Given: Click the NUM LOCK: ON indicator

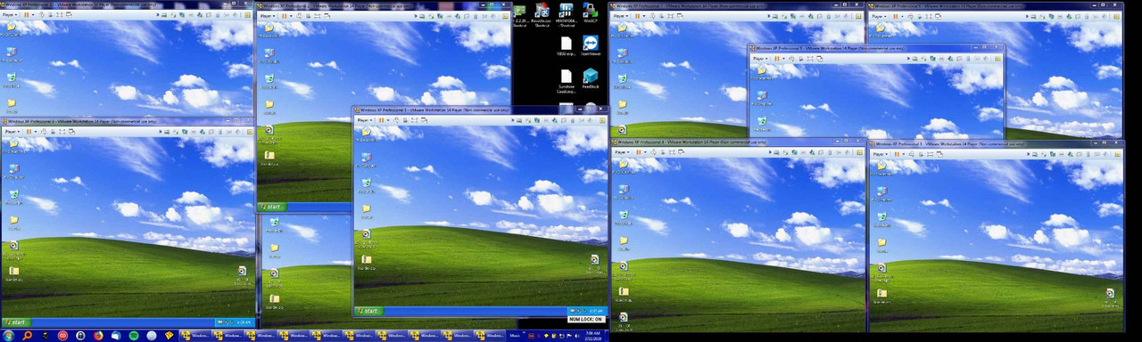Looking at the screenshot, I should [585, 319].
